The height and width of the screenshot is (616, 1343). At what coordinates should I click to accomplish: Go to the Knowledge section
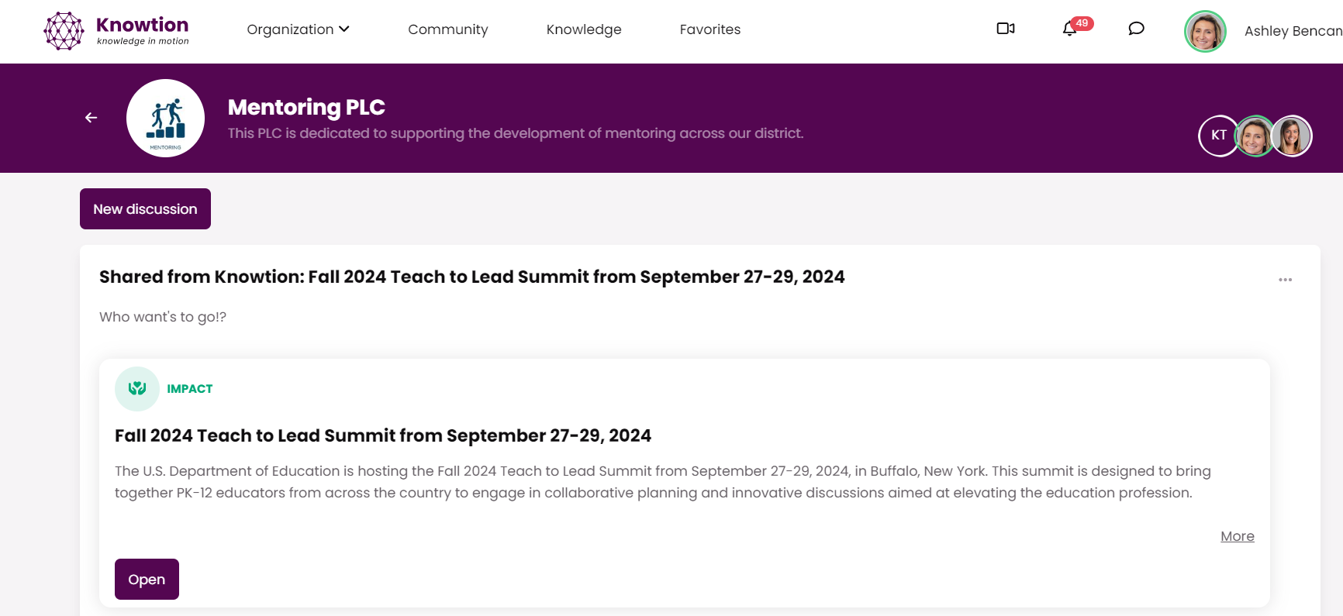pos(584,29)
